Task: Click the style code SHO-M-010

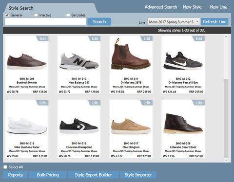Action: (79, 79)
